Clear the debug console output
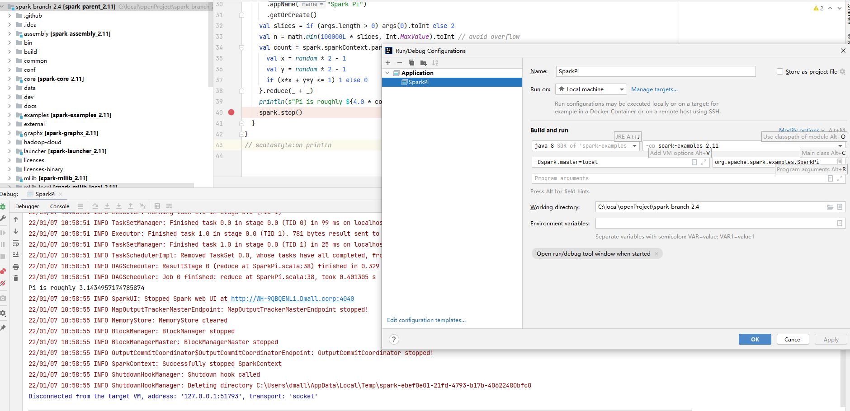Image resolution: width=850 pixels, height=411 pixels. [16, 277]
